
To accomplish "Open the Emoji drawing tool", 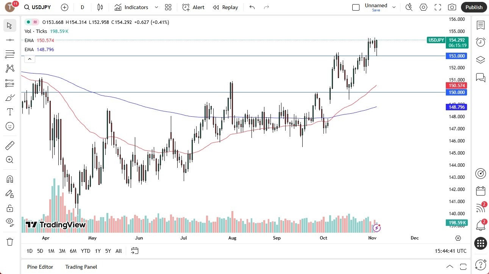I will point(9,126).
